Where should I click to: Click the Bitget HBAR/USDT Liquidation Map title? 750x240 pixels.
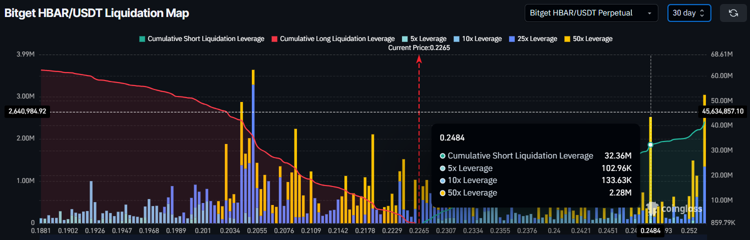coord(97,13)
